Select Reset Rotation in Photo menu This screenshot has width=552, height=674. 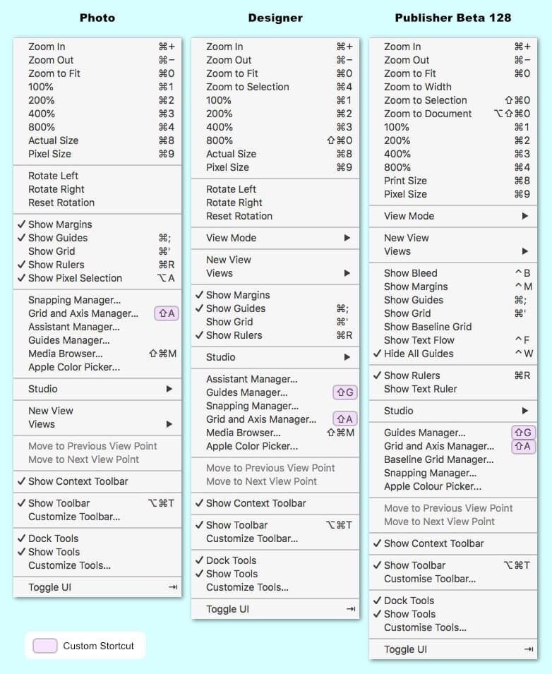(97, 203)
